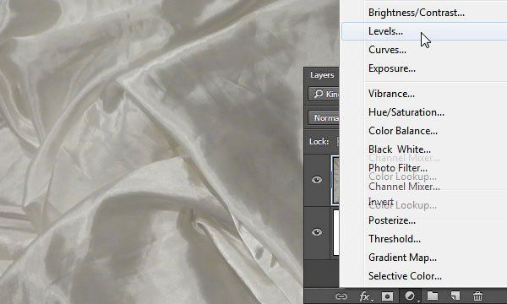The image size is (507, 304).
Task: Hide the top layer using its eye icon
Action: coord(317,180)
